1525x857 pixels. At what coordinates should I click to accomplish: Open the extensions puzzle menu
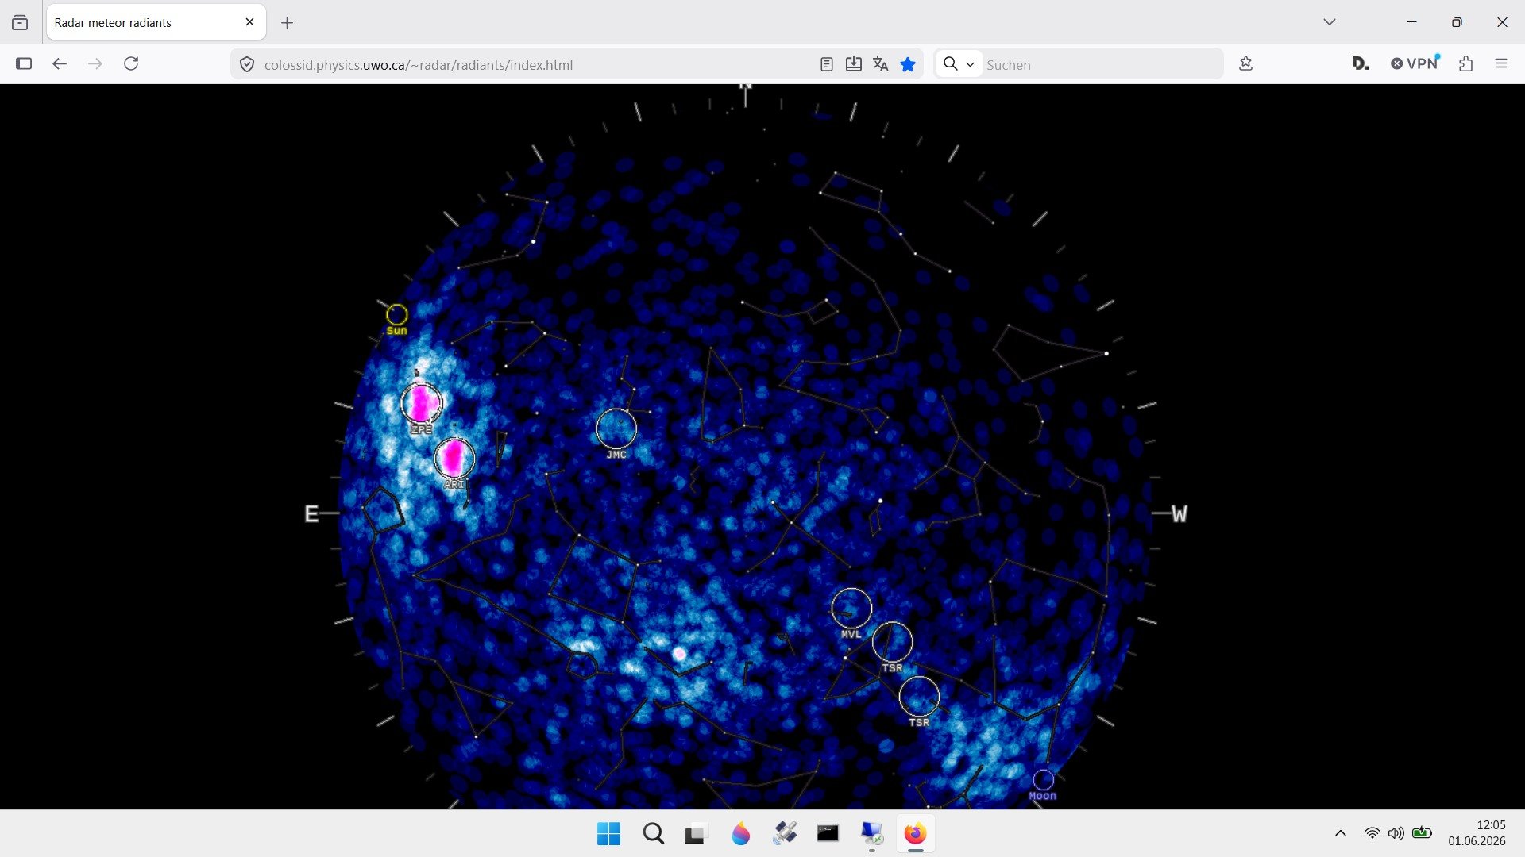1465,63
